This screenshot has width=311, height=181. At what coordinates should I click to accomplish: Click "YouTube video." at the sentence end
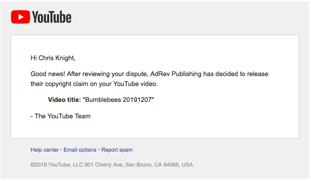point(135,84)
